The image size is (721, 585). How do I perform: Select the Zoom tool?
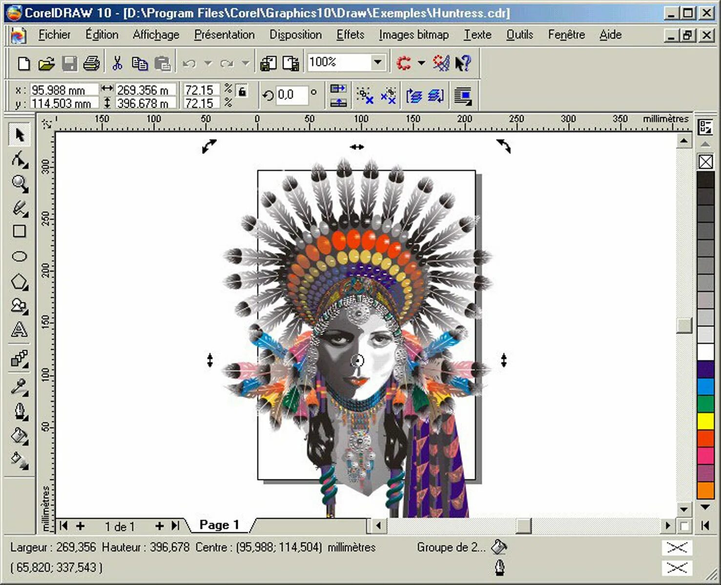tap(20, 183)
